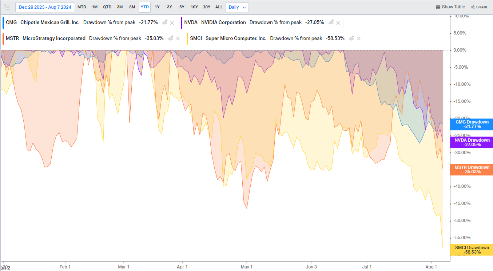
Task: Click the Apr 1 axis date
Action: (182, 267)
